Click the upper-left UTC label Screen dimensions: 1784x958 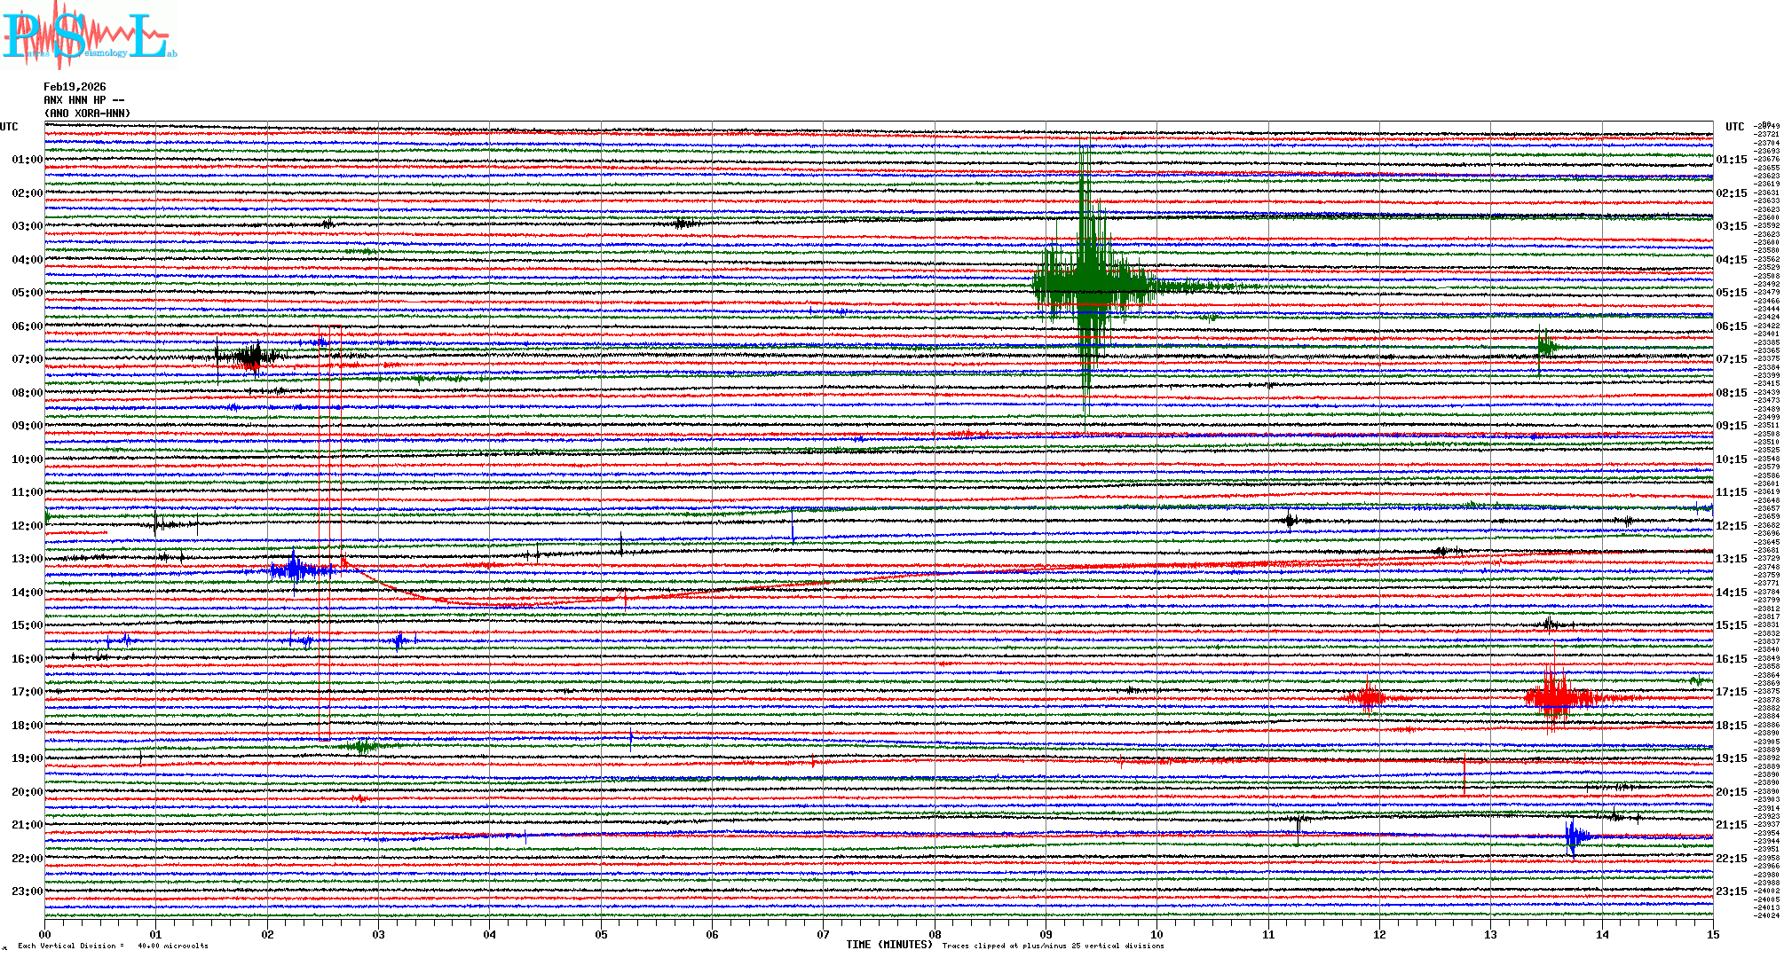coord(9,127)
